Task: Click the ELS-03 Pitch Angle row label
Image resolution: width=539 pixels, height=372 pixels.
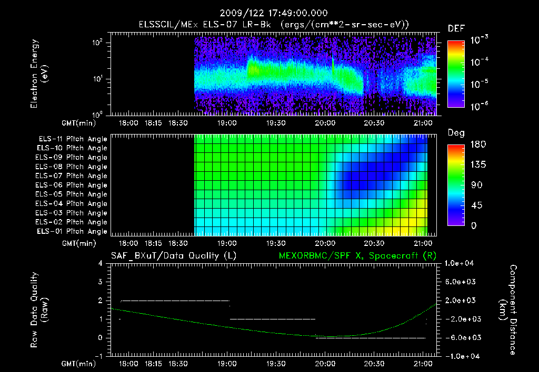Action: [x=72, y=213]
